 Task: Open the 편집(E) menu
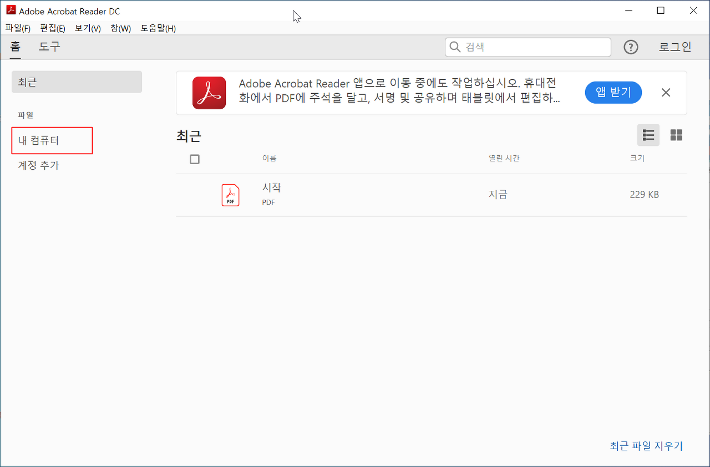[x=53, y=28]
